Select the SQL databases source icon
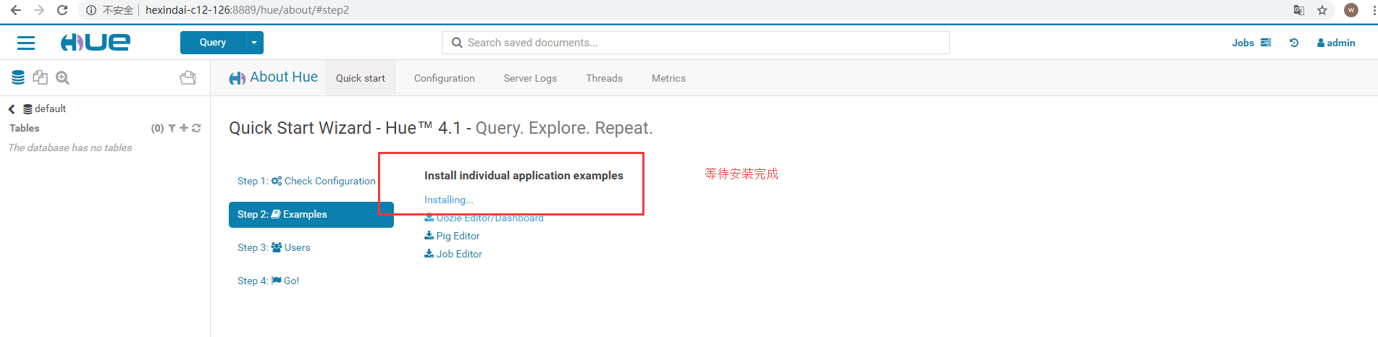Image resolution: width=1378 pixels, height=337 pixels. tap(18, 77)
